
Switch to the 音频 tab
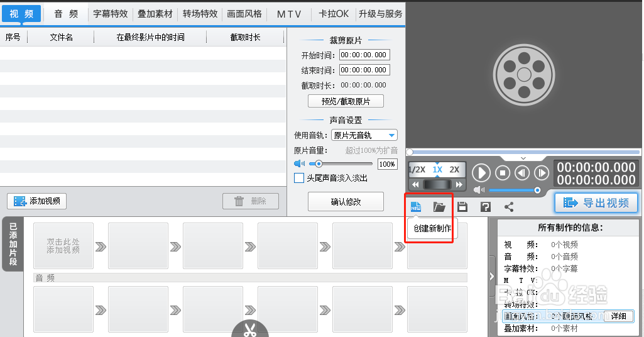click(66, 14)
